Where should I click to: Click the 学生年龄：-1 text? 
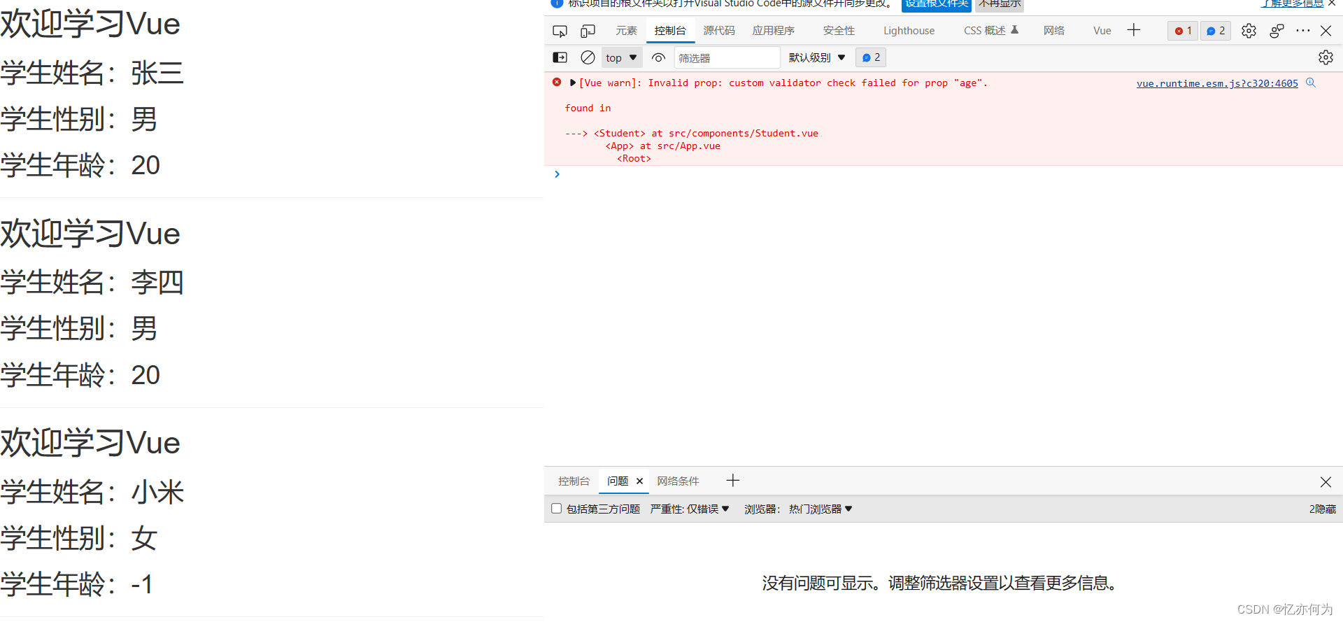[x=77, y=584]
